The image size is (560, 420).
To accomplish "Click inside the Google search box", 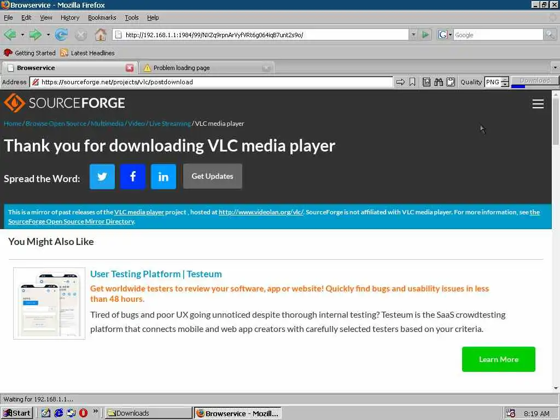I will pos(498,34).
